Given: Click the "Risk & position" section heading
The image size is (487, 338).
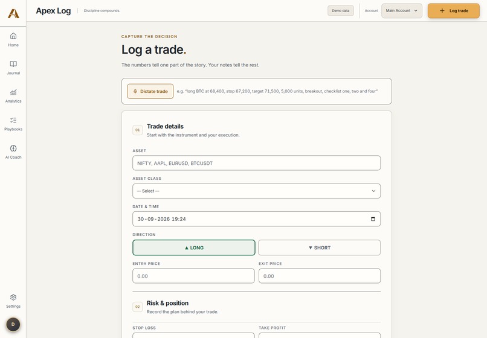Looking at the screenshot, I should (x=167, y=303).
